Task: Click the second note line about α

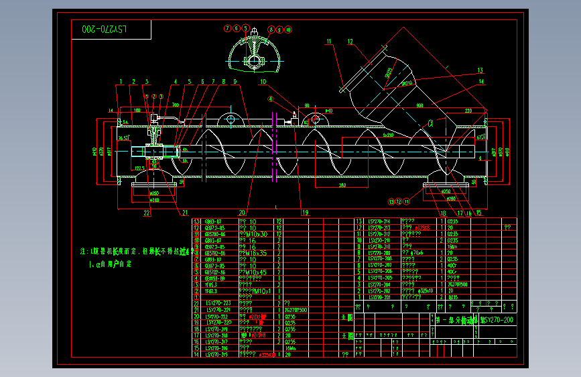Action: click(111, 264)
